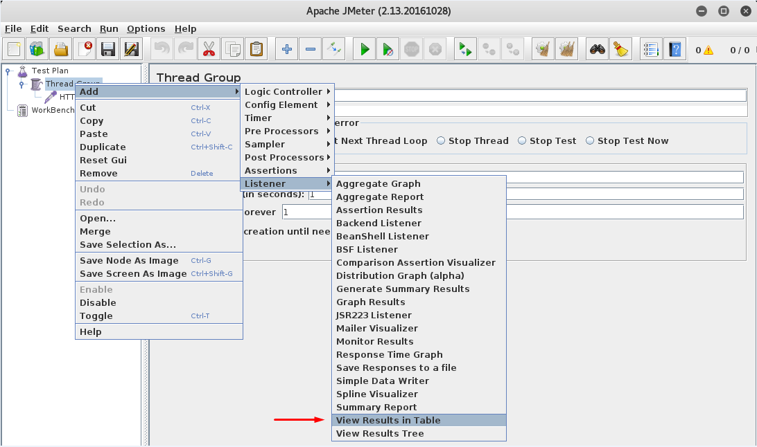Screen dimensions: 757x447
Task: Click the scissors Cut icon
Action: (208, 49)
